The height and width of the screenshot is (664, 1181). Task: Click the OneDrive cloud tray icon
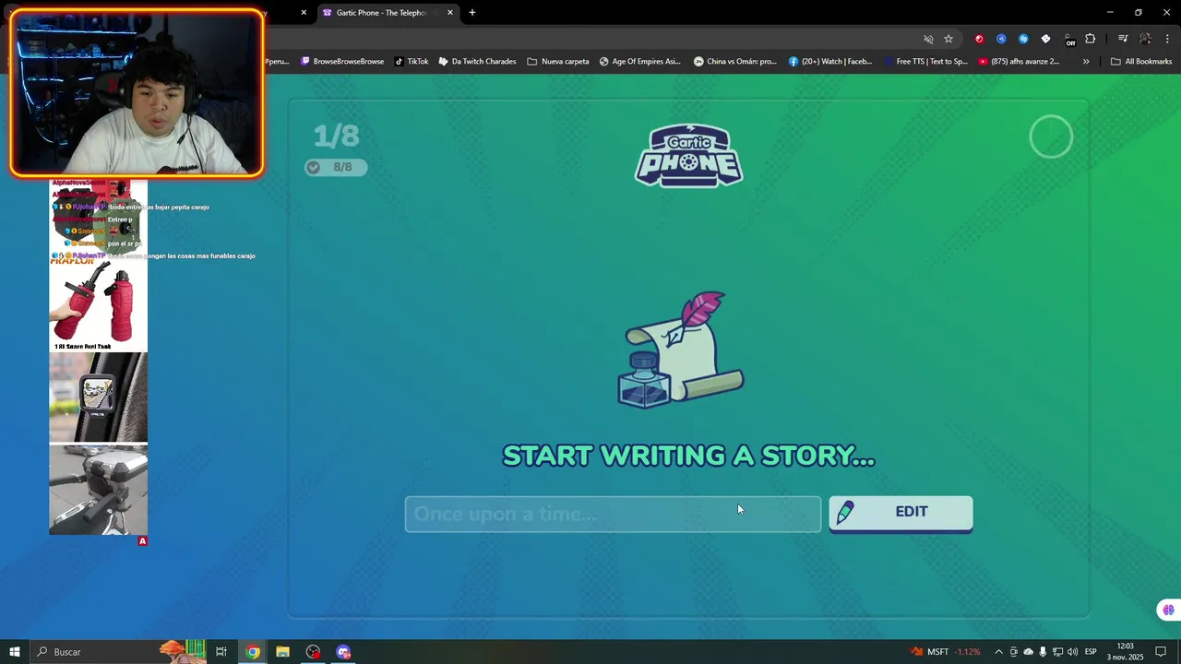[x=1028, y=652]
